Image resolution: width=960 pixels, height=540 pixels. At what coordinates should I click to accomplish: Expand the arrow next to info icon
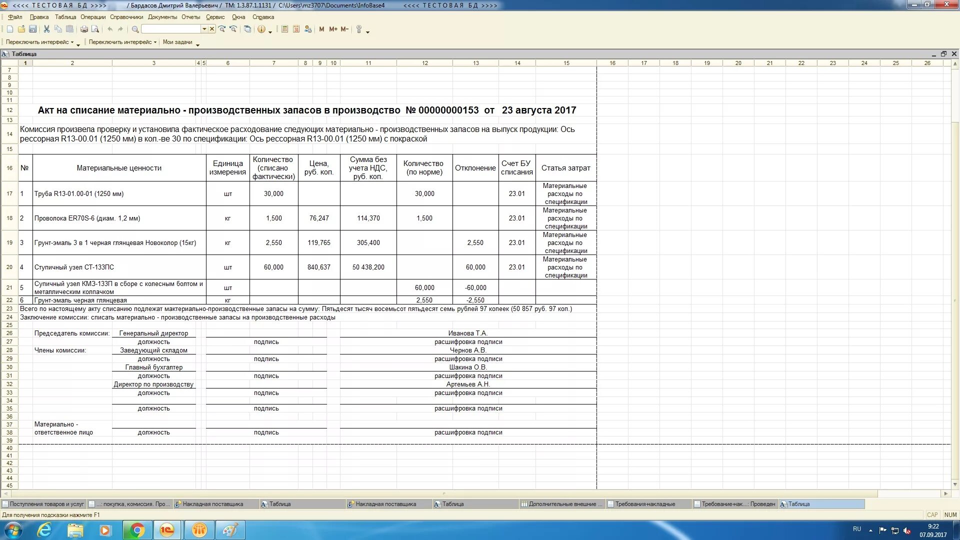click(270, 32)
